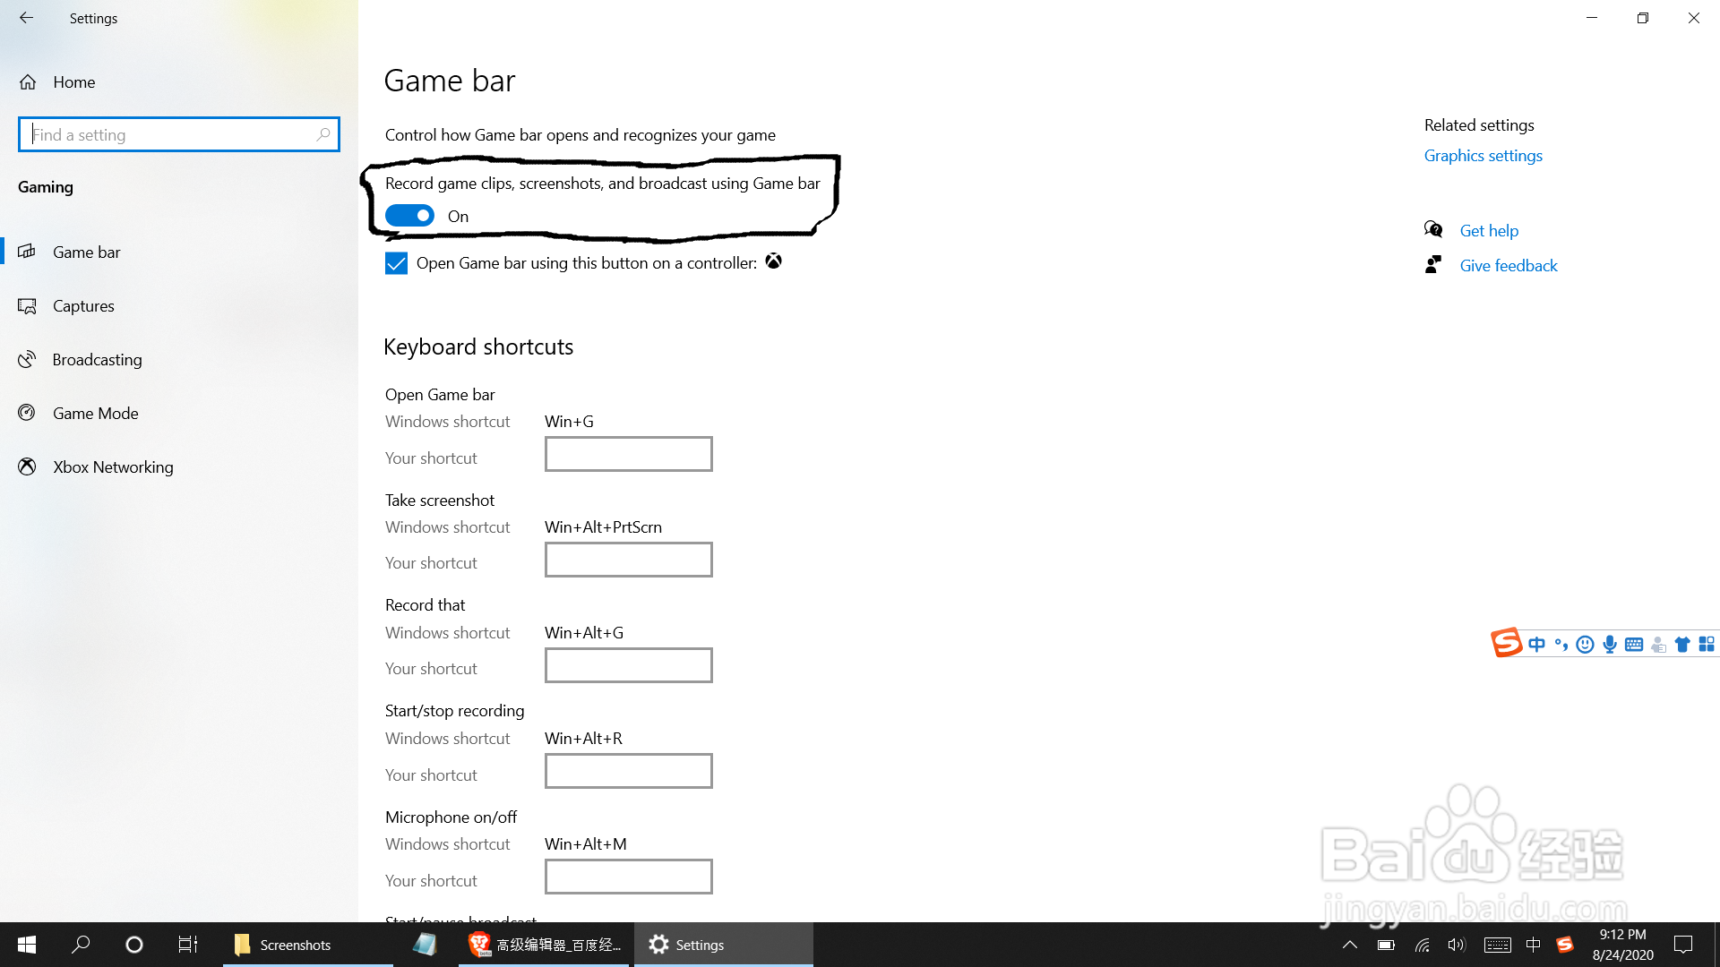
Task: Click Your shortcut field for Open Game bar
Action: click(x=628, y=454)
